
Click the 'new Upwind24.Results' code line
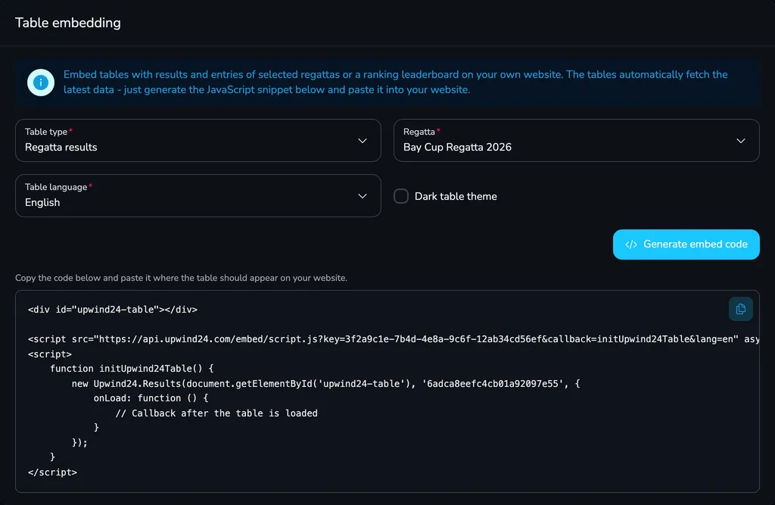click(x=325, y=384)
